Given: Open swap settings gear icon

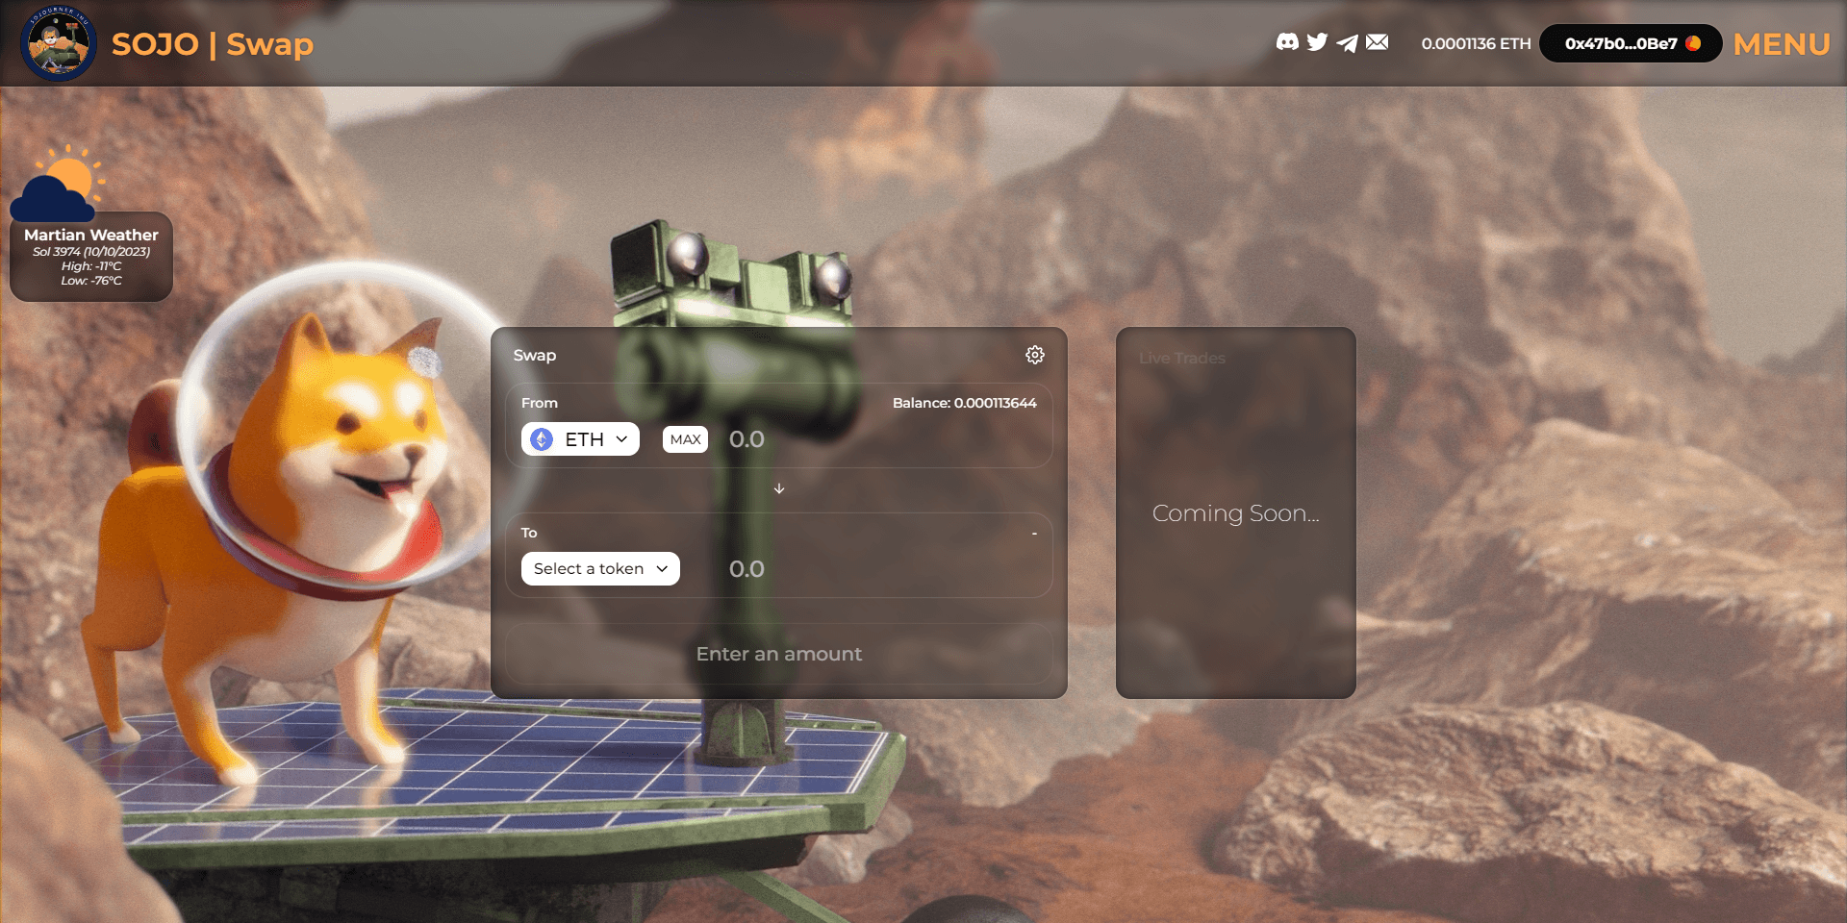Looking at the screenshot, I should (1035, 355).
